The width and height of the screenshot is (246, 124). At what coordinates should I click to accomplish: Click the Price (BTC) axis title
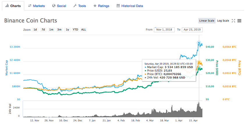pyautogui.click(x=239, y=68)
